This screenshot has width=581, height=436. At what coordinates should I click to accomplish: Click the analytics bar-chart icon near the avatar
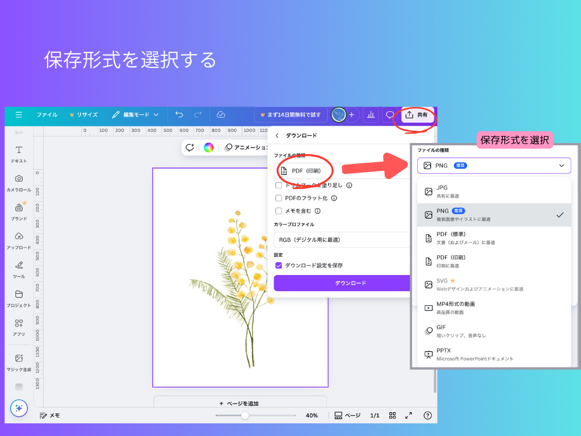click(x=371, y=115)
